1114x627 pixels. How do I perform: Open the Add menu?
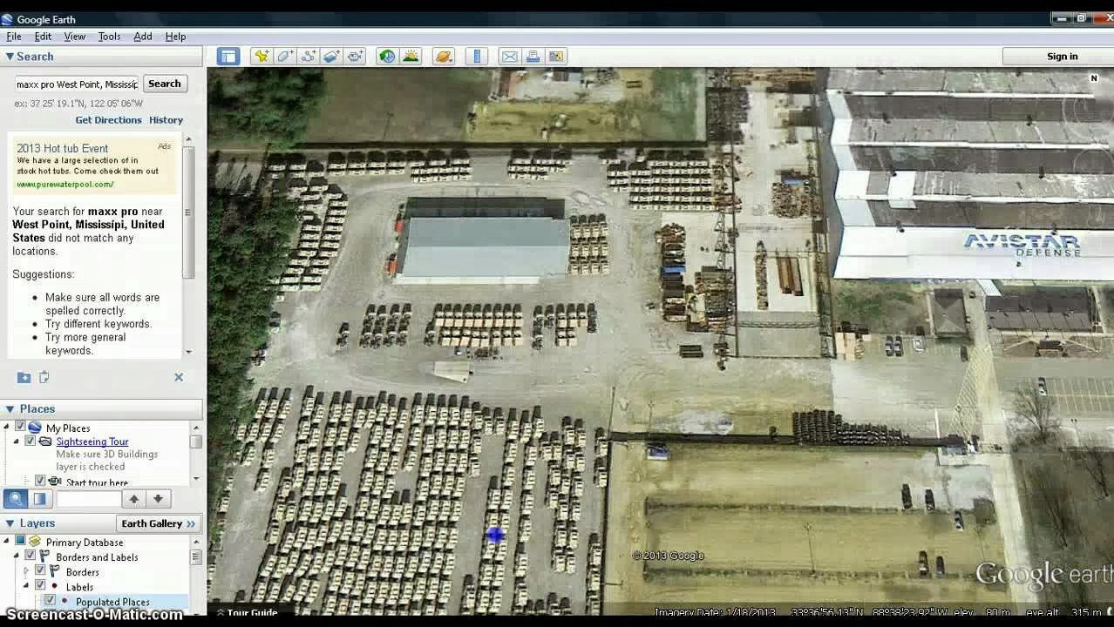tap(143, 37)
